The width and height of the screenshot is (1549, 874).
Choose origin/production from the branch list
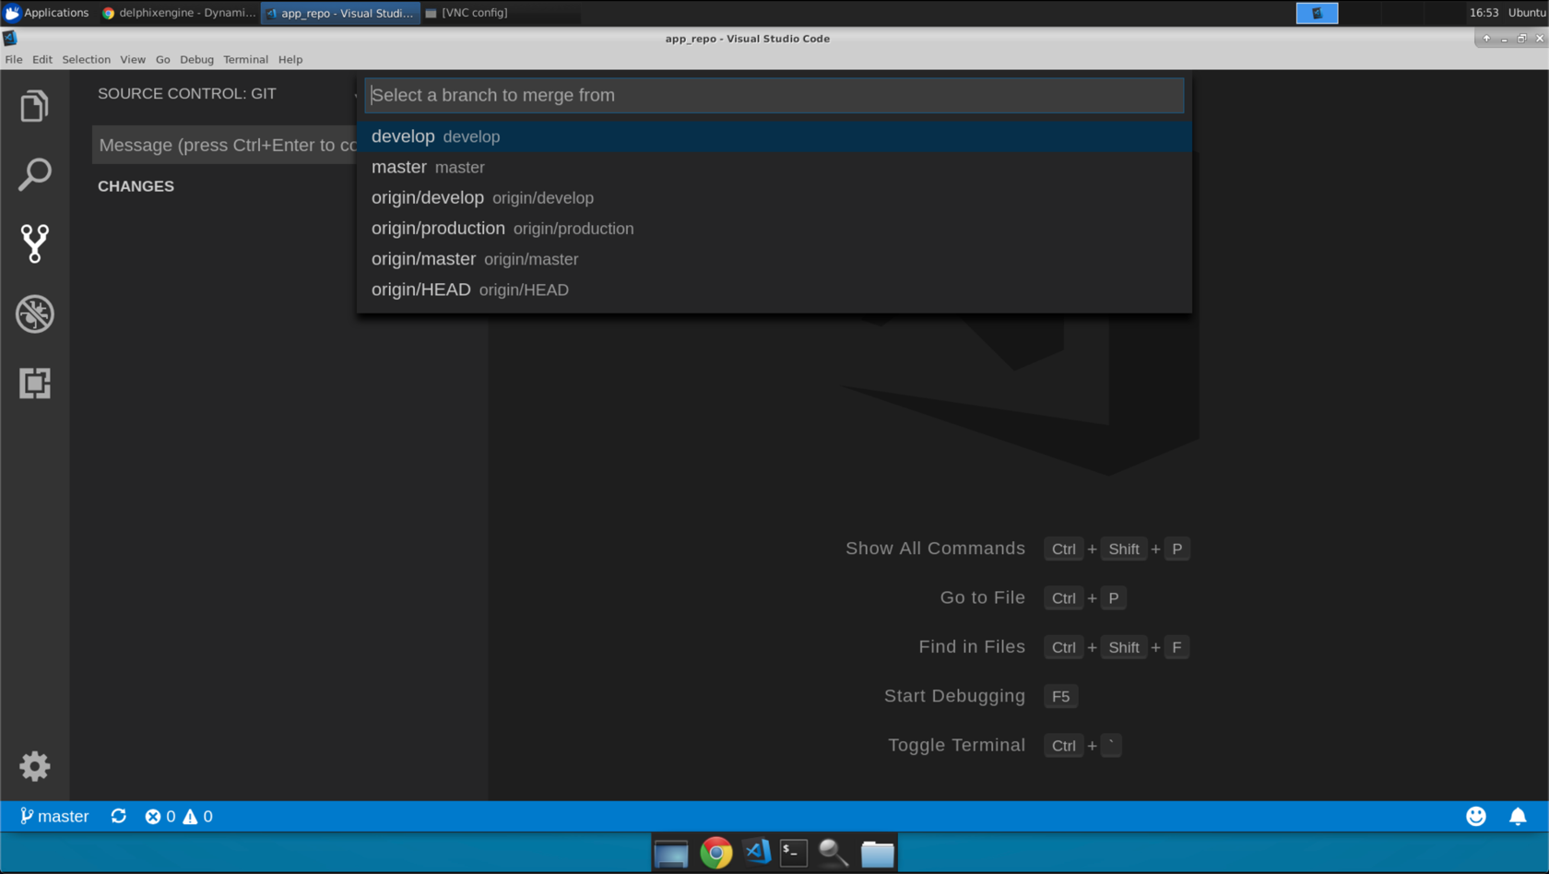[774, 228]
